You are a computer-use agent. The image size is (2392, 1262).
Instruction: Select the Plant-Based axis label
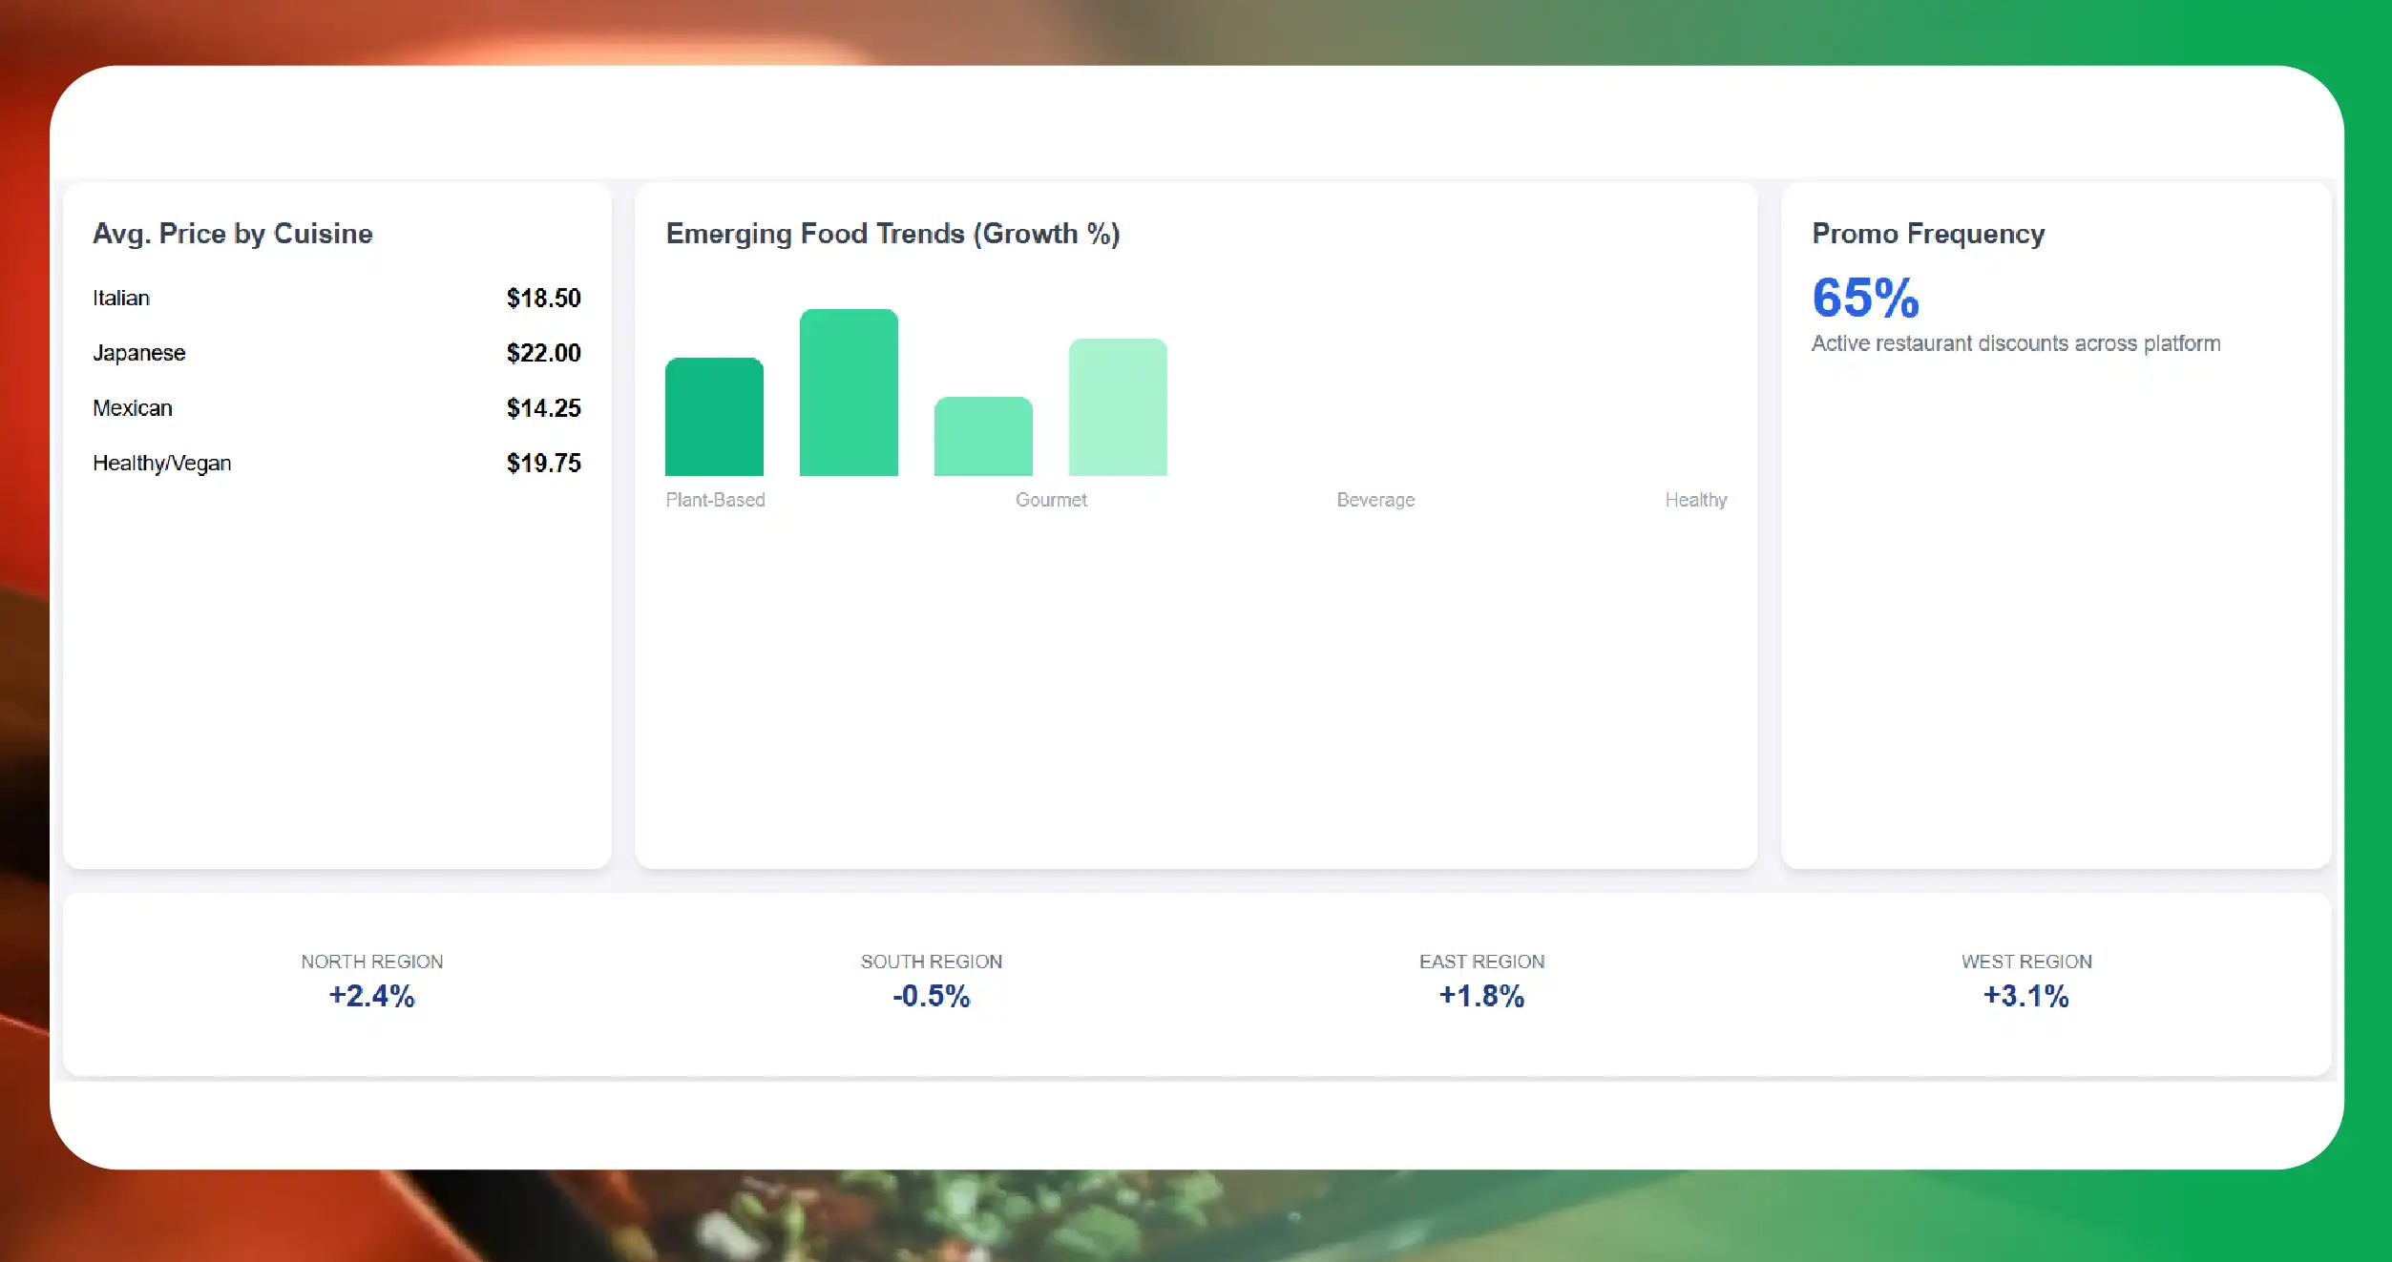point(715,500)
